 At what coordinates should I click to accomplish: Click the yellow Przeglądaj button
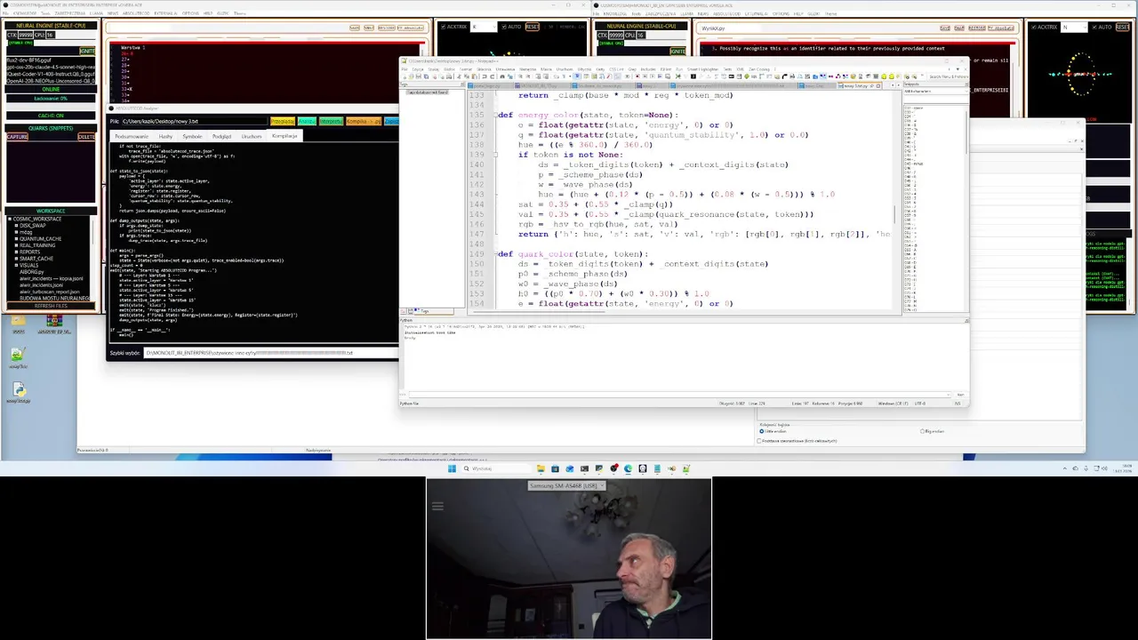283,122
